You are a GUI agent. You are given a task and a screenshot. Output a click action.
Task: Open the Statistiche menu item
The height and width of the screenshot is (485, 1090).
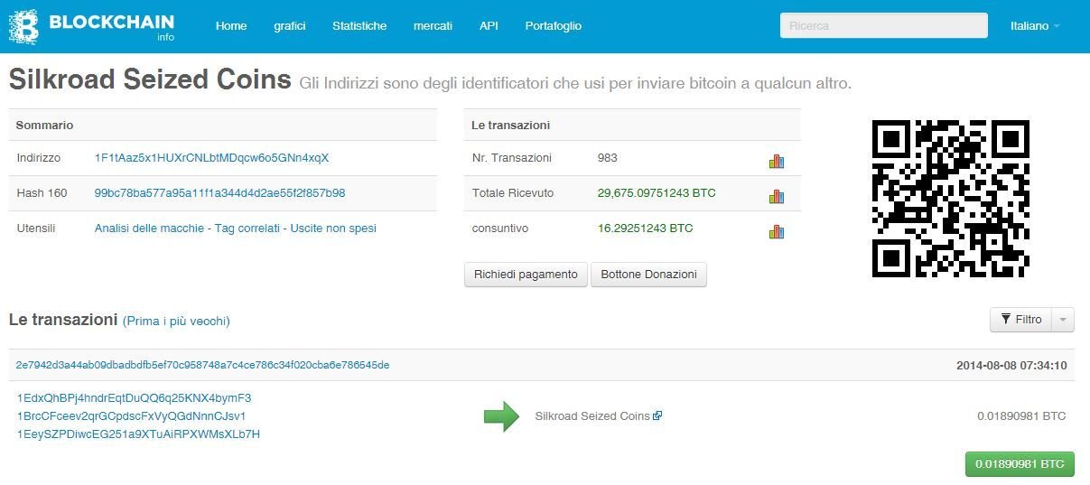[x=359, y=26]
